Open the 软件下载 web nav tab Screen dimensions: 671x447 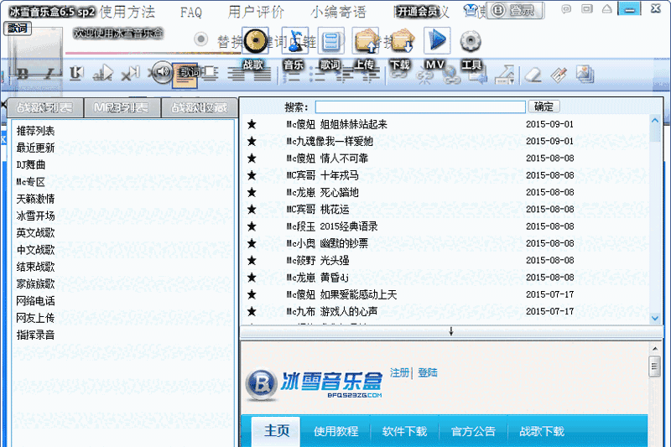[404, 431]
